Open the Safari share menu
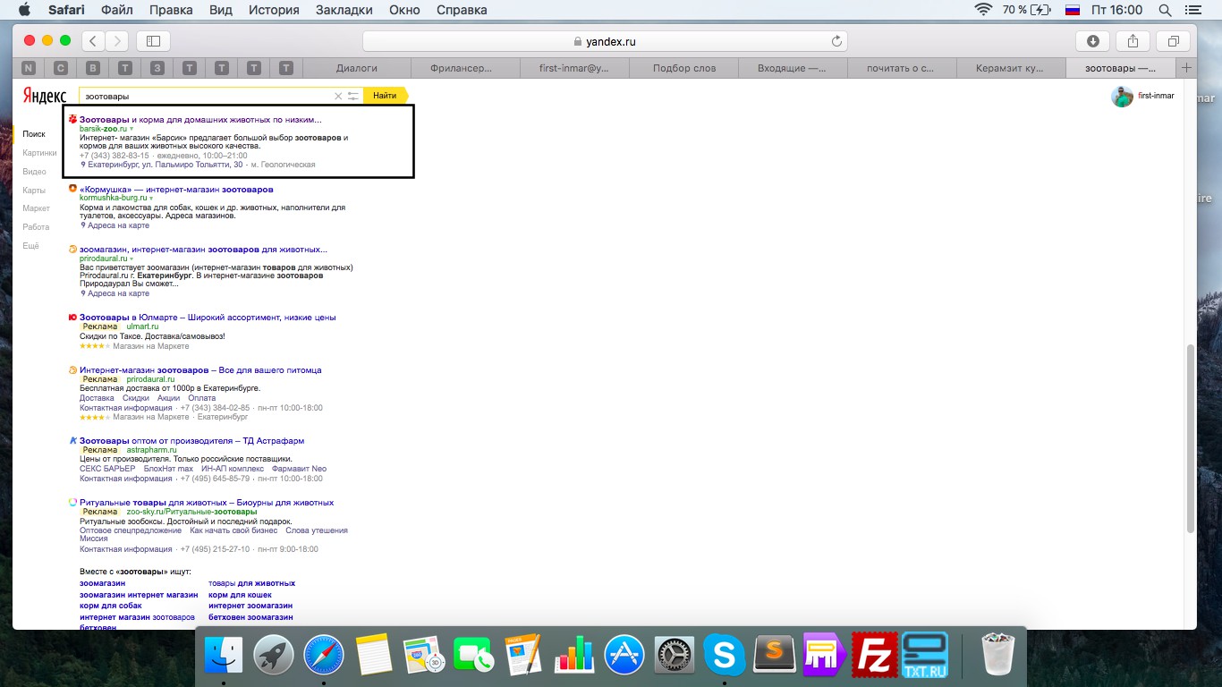 click(x=1133, y=41)
